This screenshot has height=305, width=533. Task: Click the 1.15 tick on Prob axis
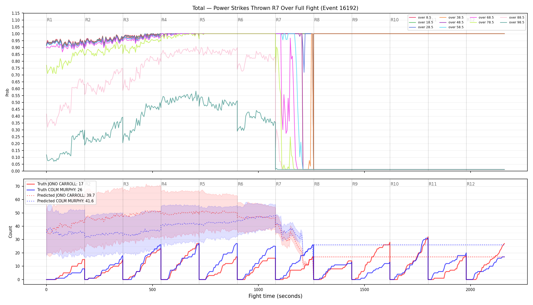point(16,13)
